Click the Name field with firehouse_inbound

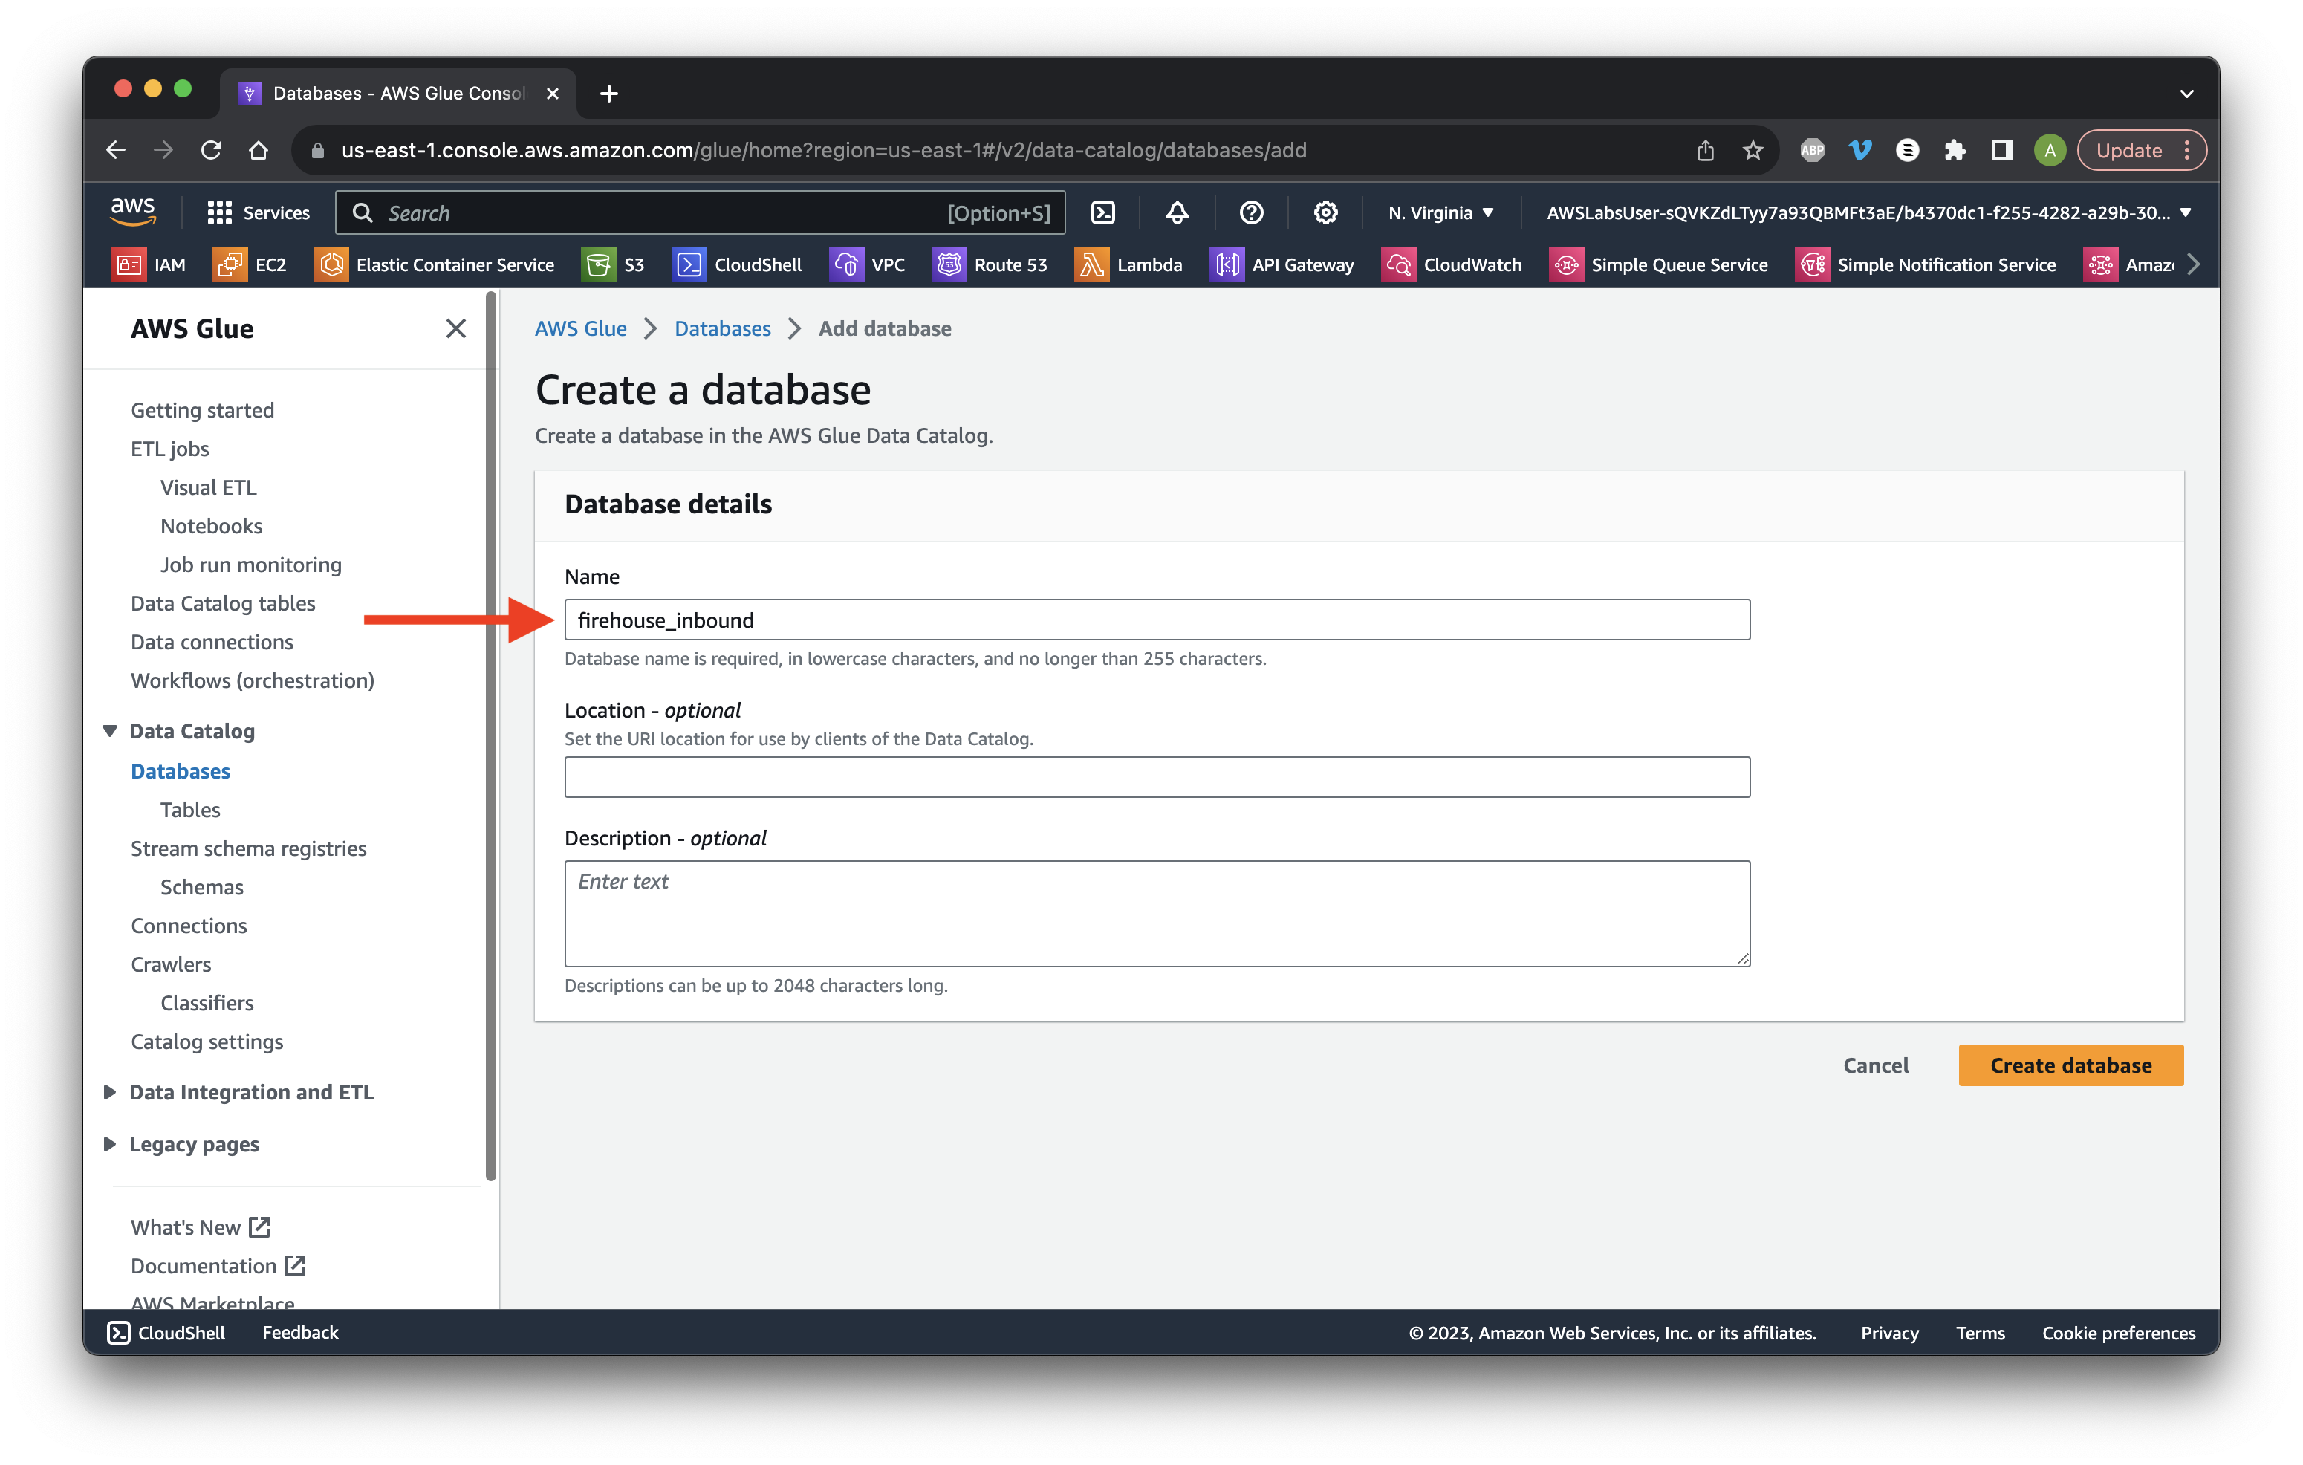pos(1156,620)
